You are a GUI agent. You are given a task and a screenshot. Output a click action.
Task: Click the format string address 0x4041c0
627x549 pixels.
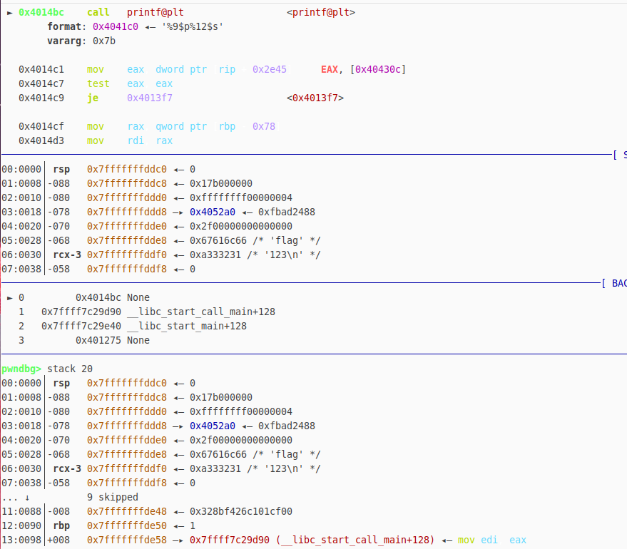[x=115, y=27]
